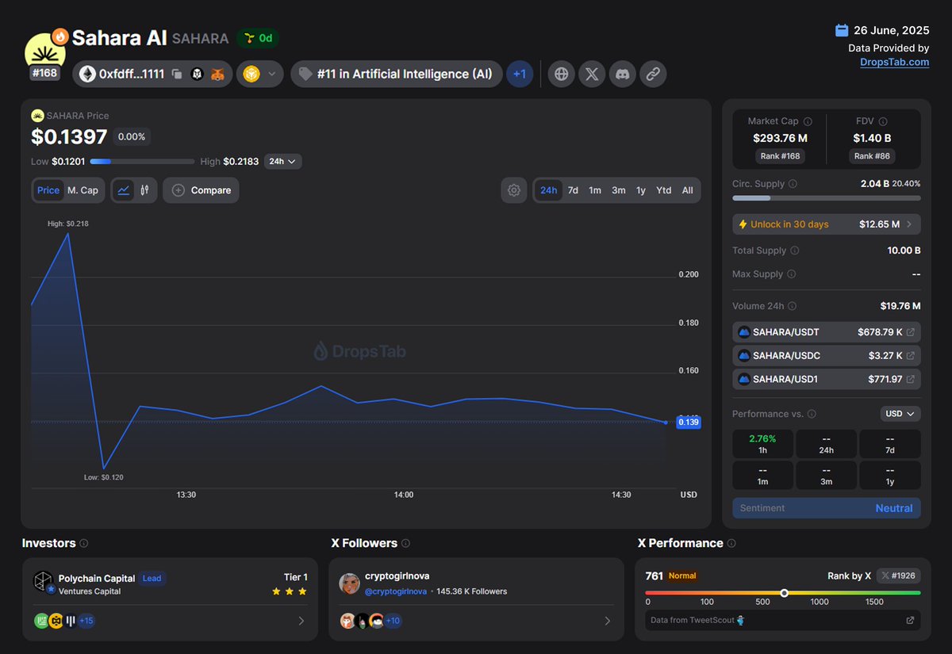Show +10 more X followers
This screenshot has width=952, height=654.
click(x=393, y=621)
